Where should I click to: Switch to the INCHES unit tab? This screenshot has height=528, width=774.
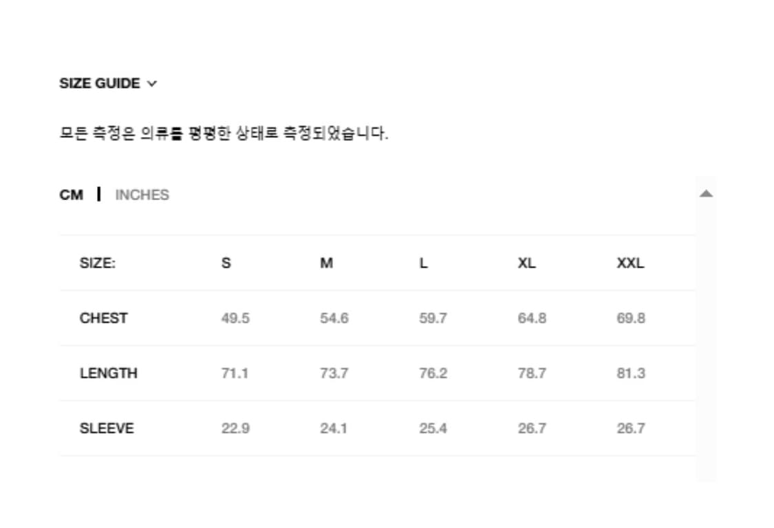[x=142, y=195]
